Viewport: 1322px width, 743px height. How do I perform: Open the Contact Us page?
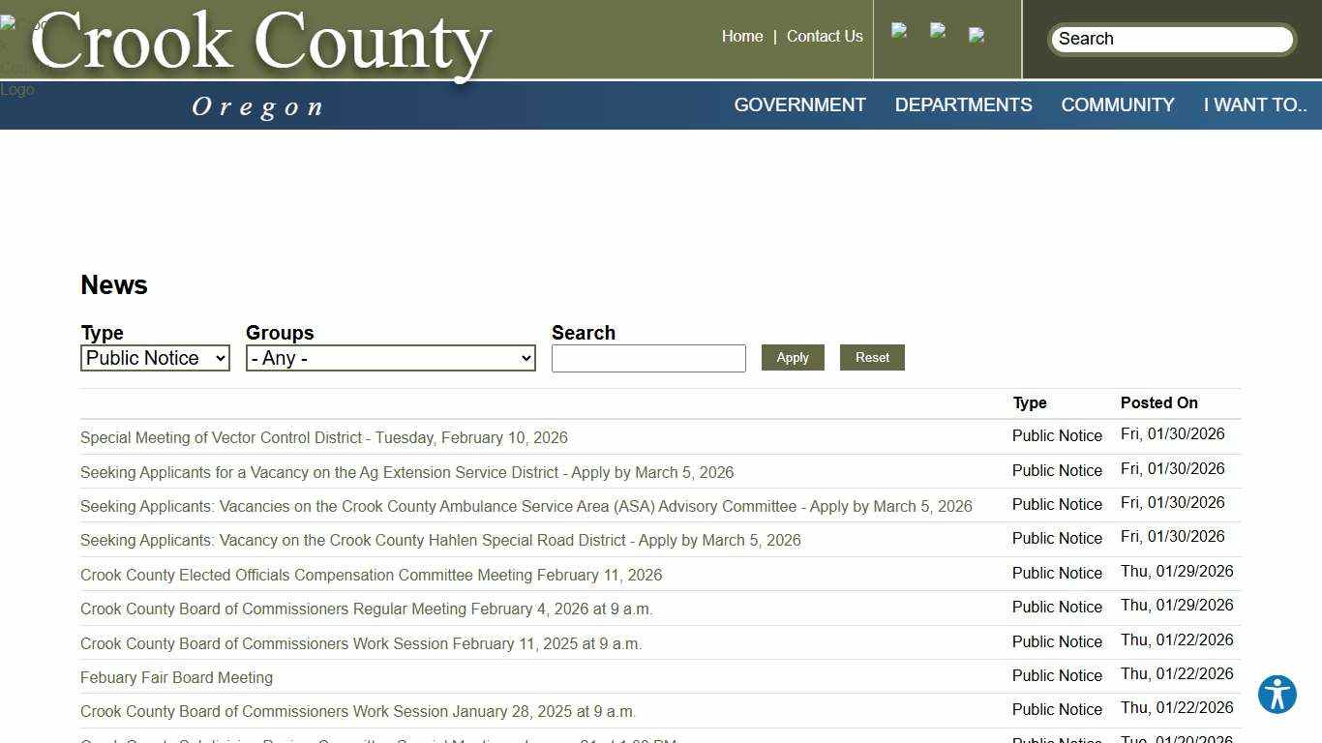click(825, 36)
